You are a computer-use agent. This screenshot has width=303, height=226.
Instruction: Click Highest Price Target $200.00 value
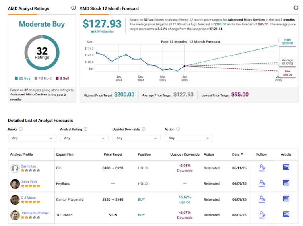(x=124, y=95)
